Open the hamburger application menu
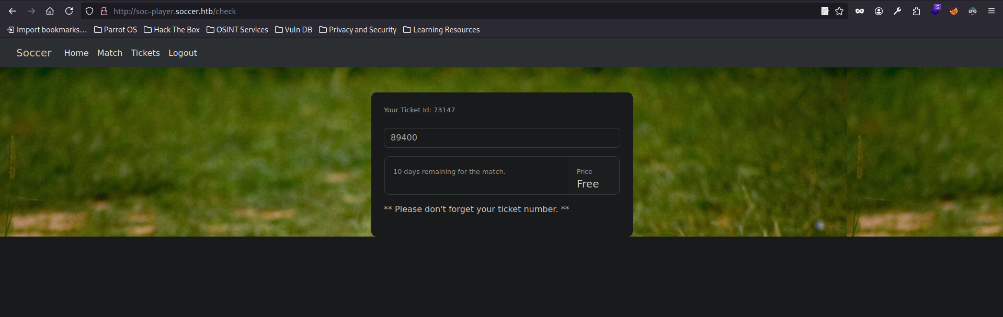This screenshot has height=317, width=1003. tap(991, 11)
